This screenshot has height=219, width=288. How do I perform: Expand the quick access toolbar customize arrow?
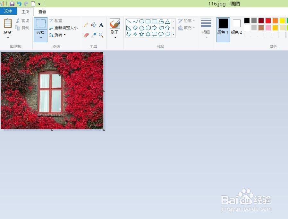39,4
